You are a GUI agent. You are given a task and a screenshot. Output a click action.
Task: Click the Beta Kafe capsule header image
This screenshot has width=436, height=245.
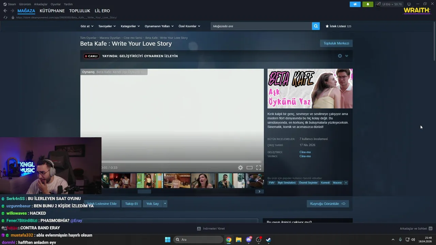point(310,88)
